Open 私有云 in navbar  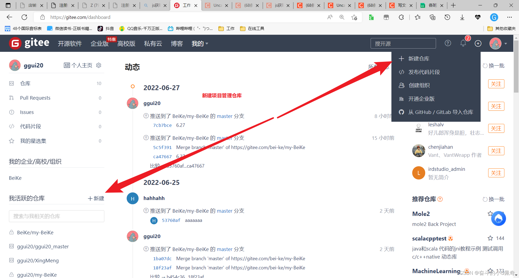(153, 43)
